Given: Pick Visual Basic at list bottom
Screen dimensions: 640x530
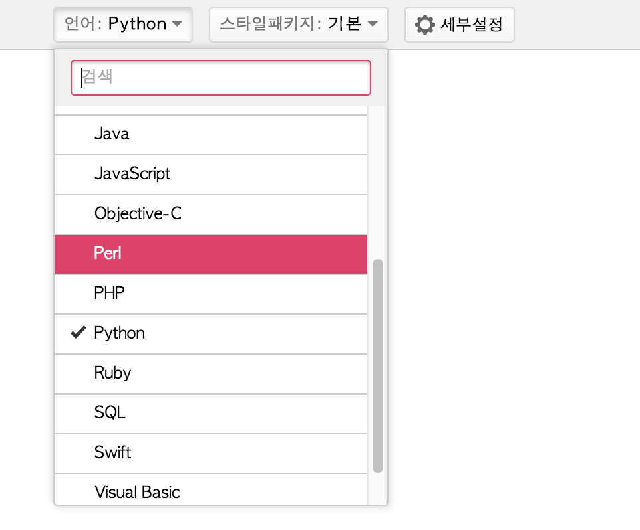Looking at the screenshot, I should coord(210,491).
